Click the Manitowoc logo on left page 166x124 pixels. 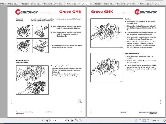coord(27,12)
